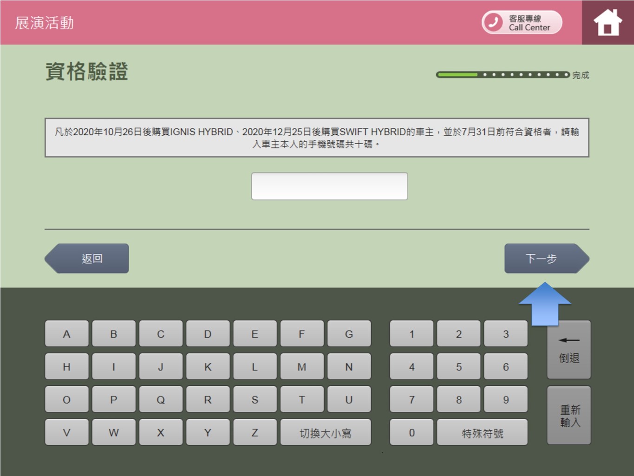Go to the home screen icon
The image size is (634, 476).
tap(607, 23)
